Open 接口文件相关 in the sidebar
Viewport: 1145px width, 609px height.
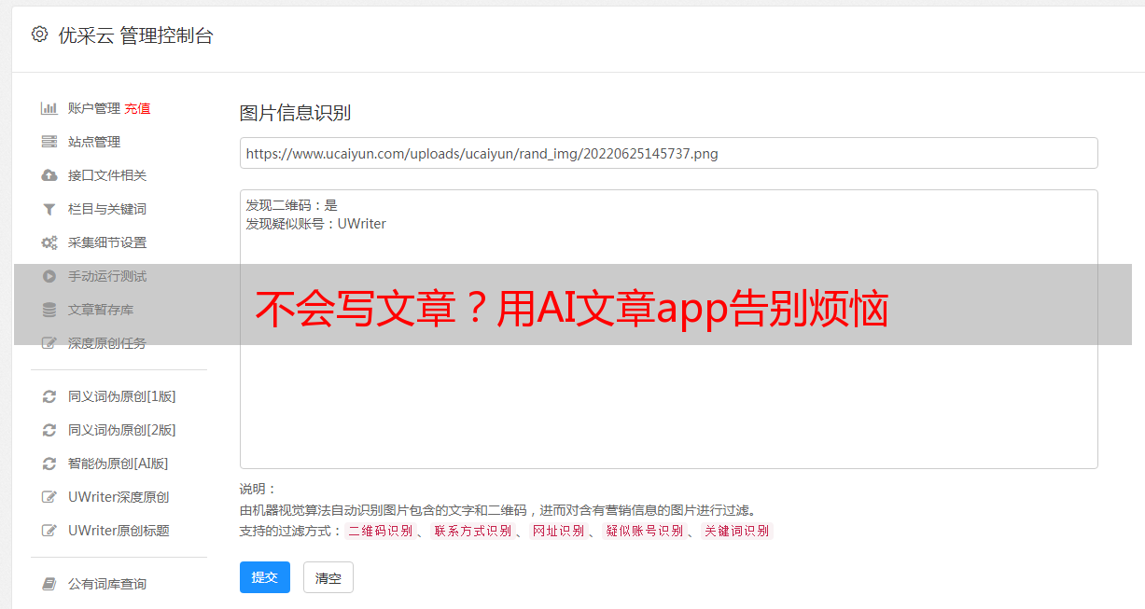click(x=107, y=175)
